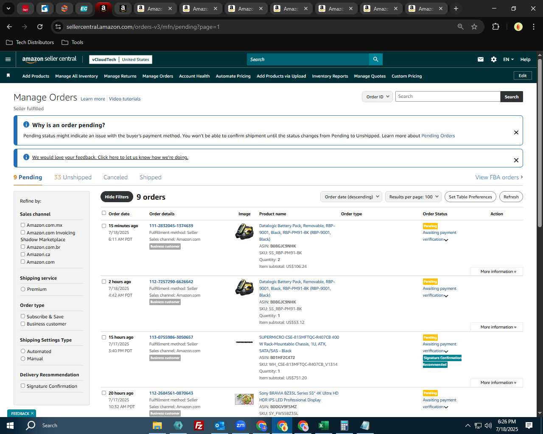Open Calculator from the taskbar
Screen dimensions: 543x434
point(344,426)
